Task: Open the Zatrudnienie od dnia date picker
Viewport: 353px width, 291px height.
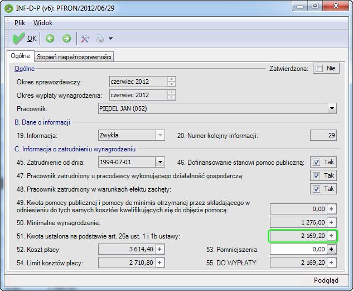Action: [160, 162]
